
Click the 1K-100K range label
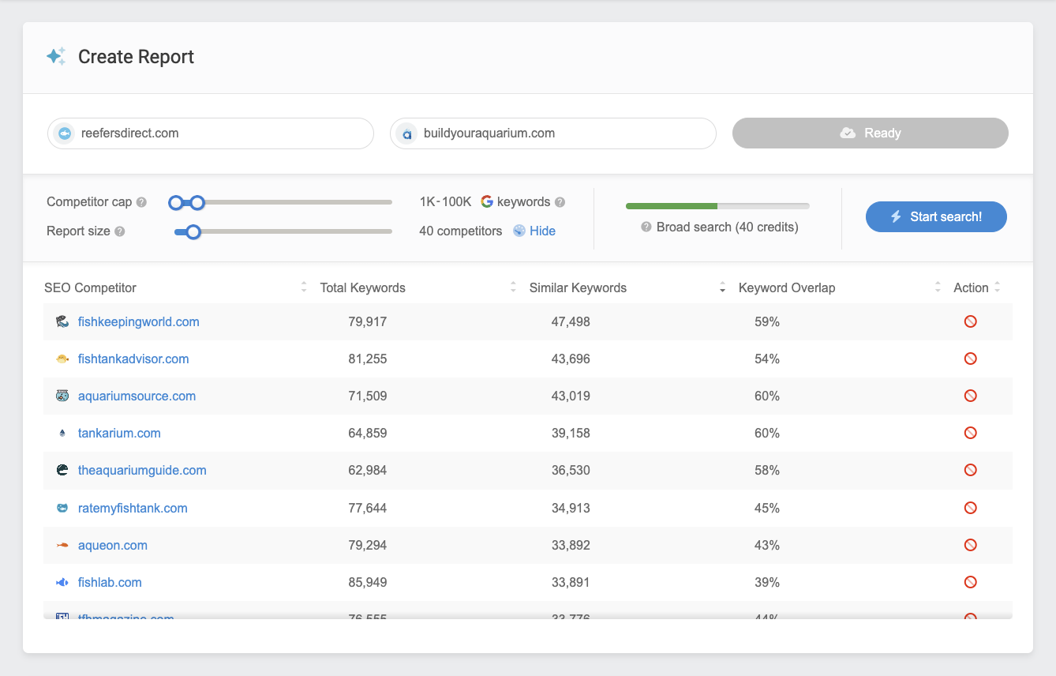point(445,201)
